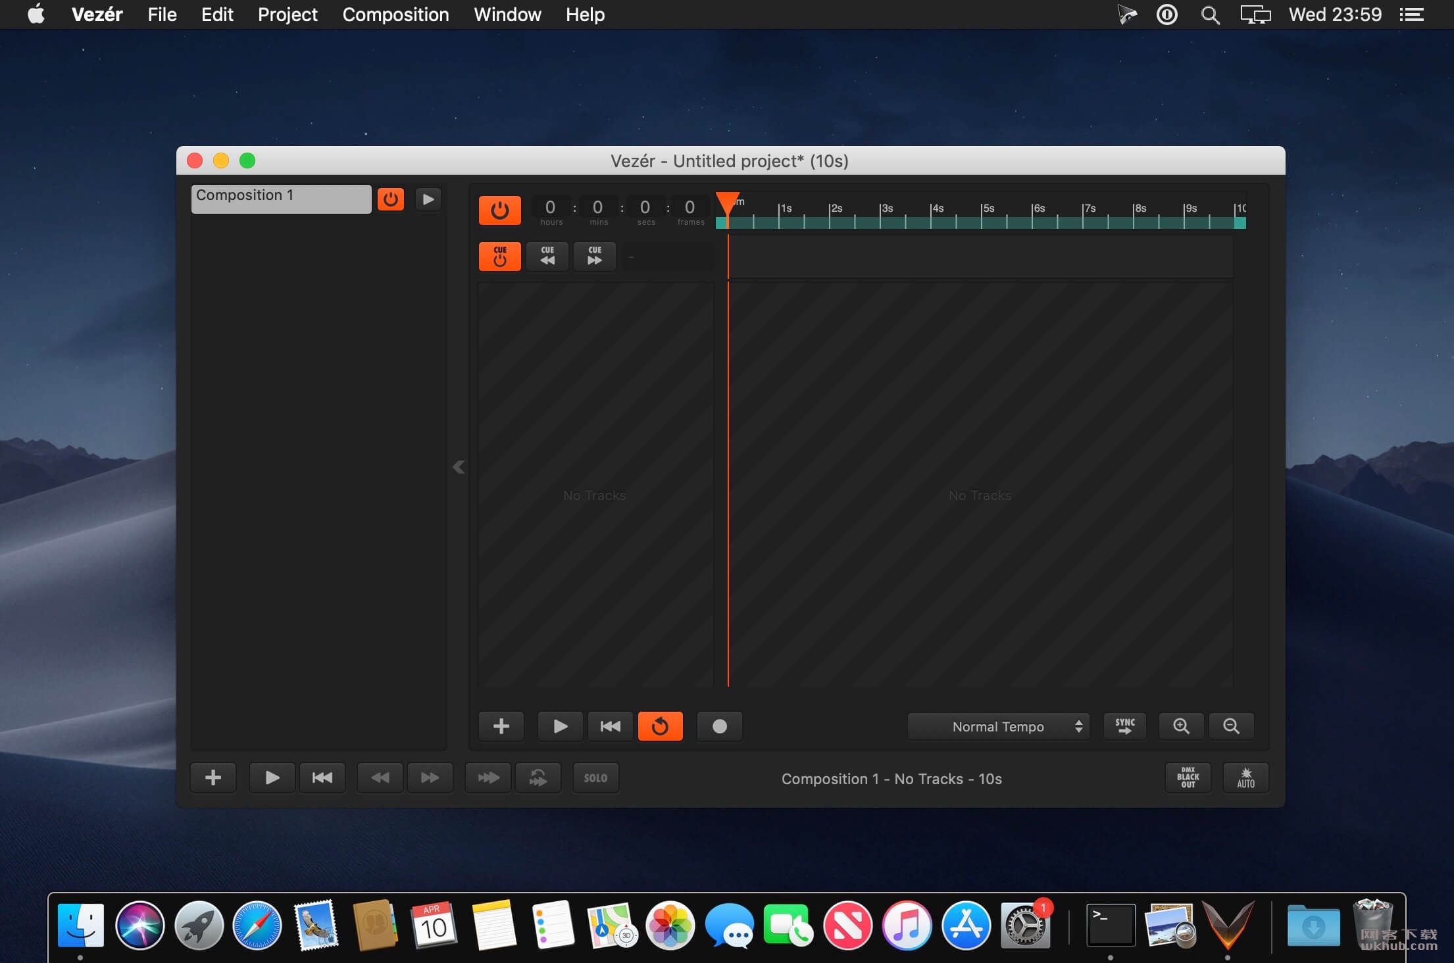Collapse the composition list panel arrow
1454x963 pixels.
pos(459,467)
